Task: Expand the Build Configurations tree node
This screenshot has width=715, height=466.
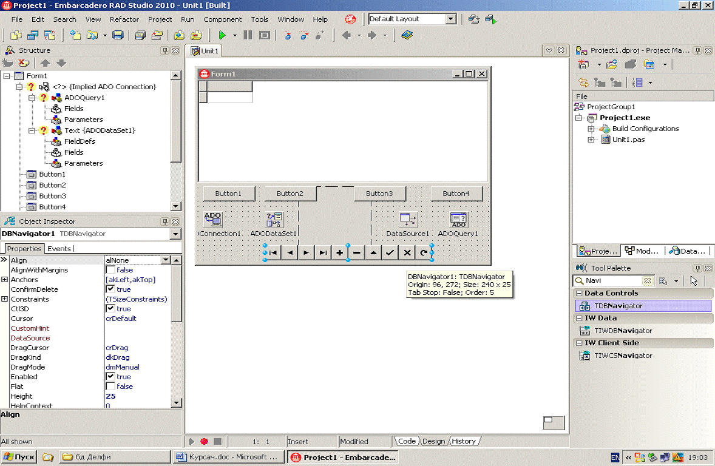Action: tap(591, 129)
